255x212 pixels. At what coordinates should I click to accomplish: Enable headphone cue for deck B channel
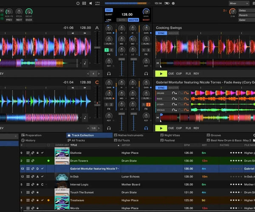pyautogui.click(x=146, y=74)
